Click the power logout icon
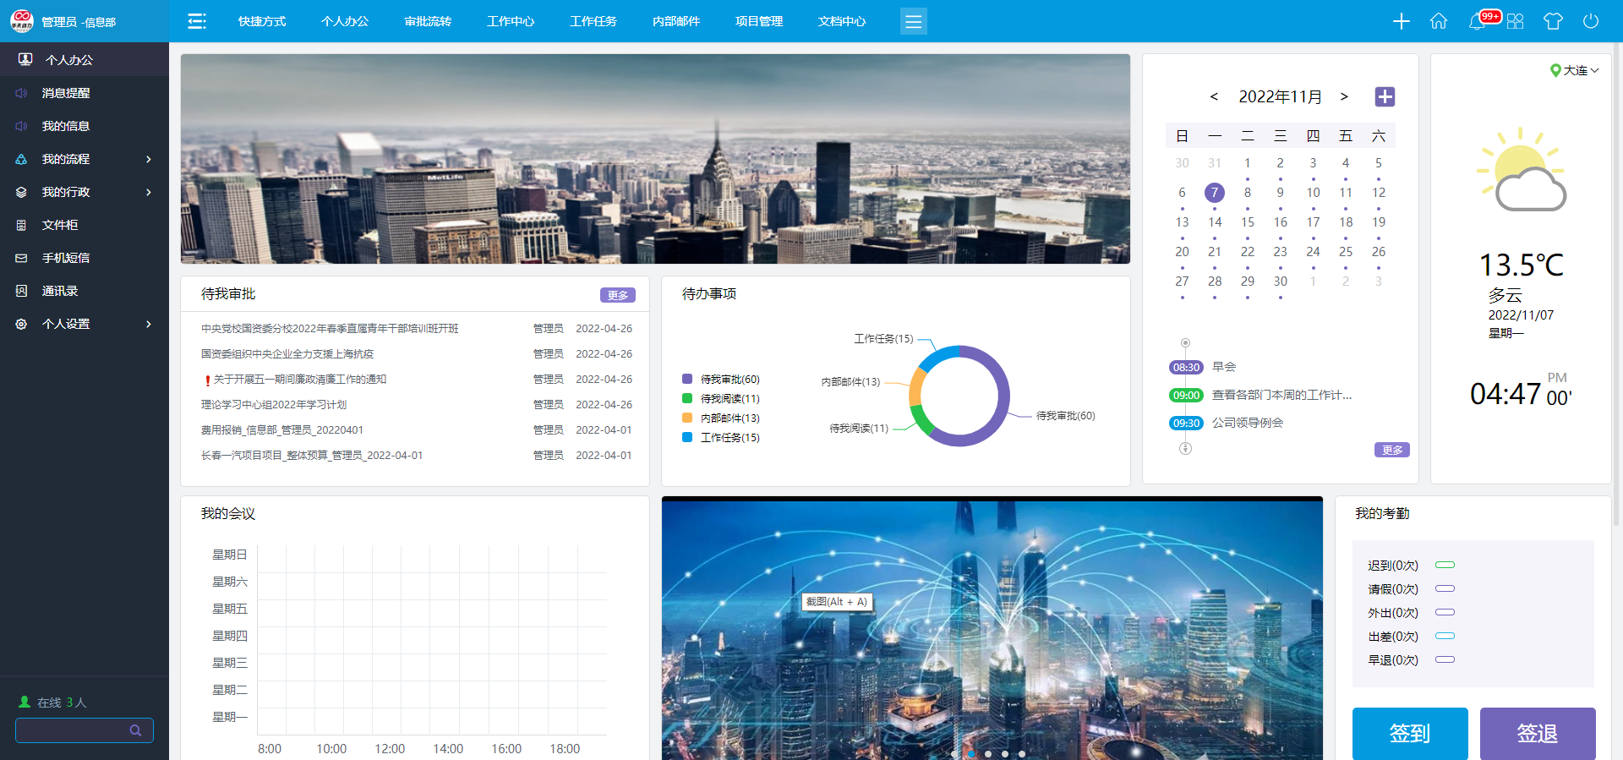The width and height of the screenshot is (1623, 760). [1591, 21]
